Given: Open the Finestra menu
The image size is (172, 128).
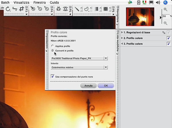Looking at the screenshot, I should point(40,2).
